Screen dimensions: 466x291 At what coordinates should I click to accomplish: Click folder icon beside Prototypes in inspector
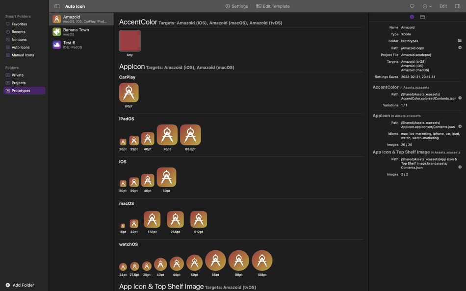pos(460,41)
